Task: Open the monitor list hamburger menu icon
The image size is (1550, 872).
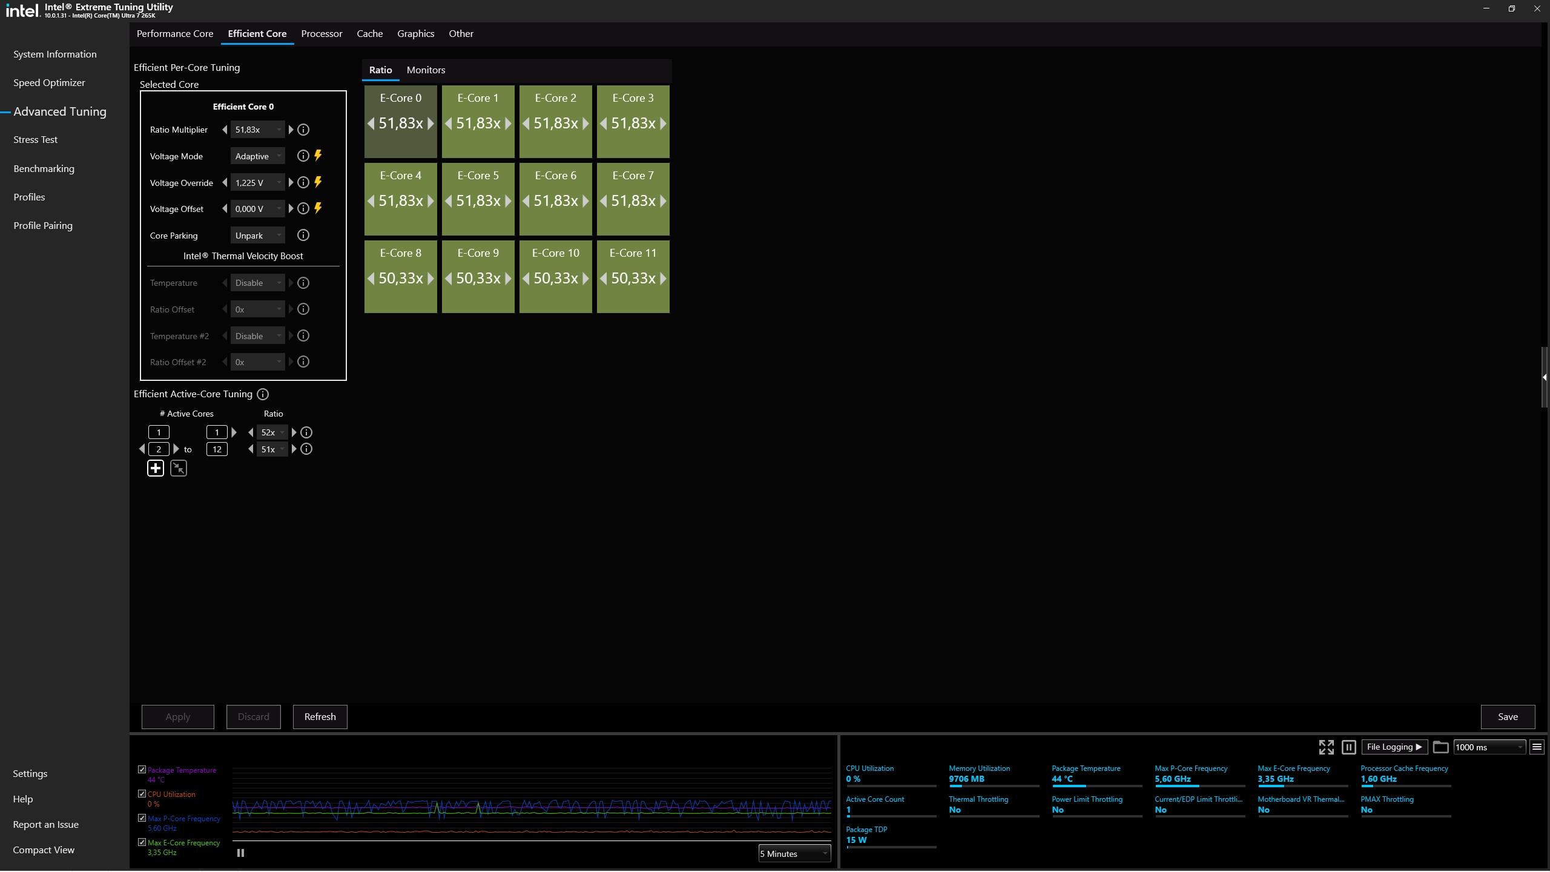Action: pos(1537,747)
